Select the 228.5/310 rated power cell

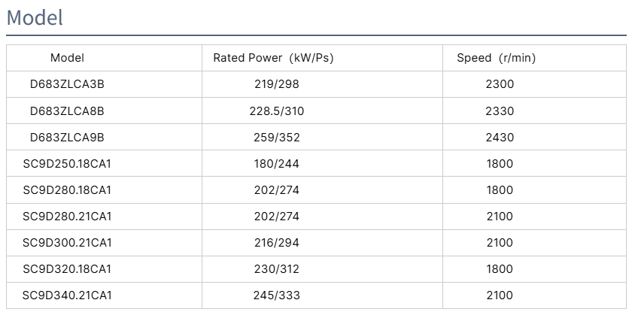click(277, 111)
